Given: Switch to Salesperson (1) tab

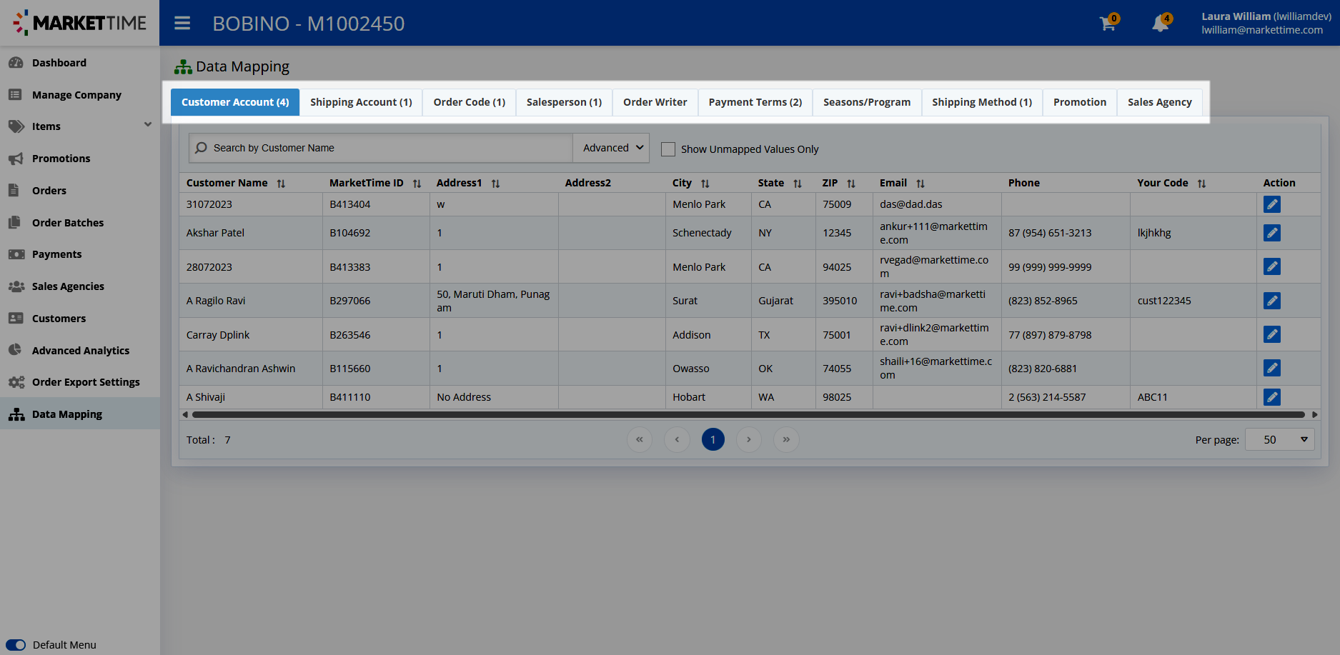Looking at the screenshot, I should coord(564,102).
